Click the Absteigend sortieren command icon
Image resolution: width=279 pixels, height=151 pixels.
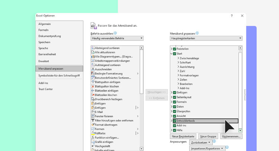93,48
